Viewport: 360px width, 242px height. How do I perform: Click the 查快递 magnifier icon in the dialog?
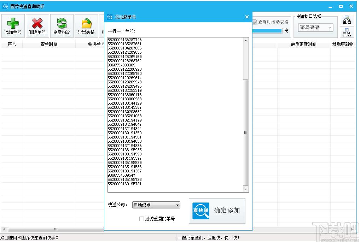(x=201, y=211)
